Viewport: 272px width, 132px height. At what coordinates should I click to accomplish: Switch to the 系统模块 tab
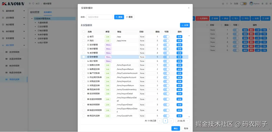[x=48, y=12]
